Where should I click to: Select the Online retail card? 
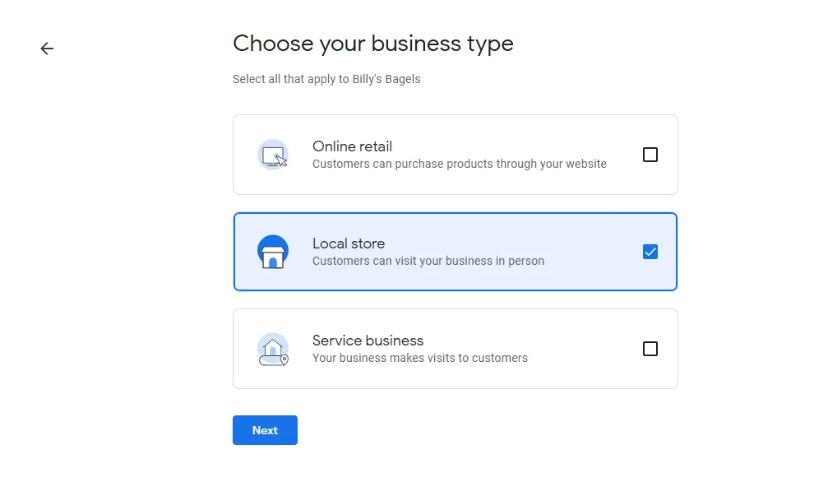pos(456,155)
